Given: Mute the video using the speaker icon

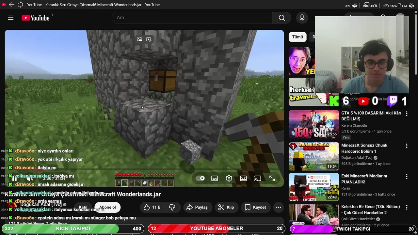Looking at the screenshot, I should point(30,179).
